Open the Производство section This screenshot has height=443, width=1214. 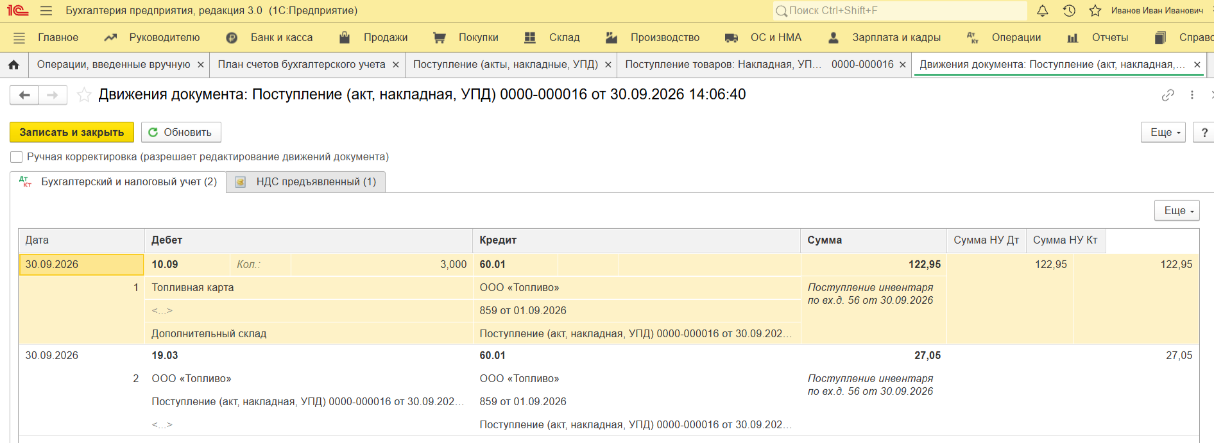tap(653, 38)
